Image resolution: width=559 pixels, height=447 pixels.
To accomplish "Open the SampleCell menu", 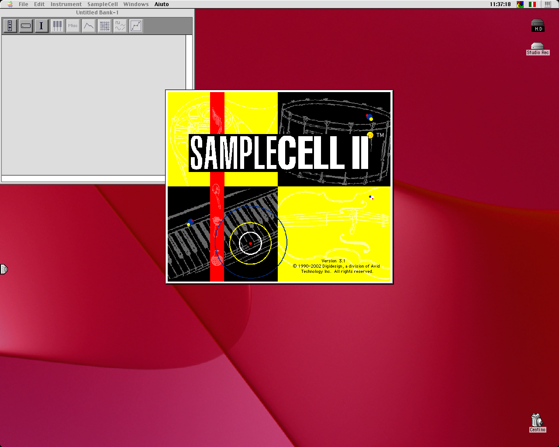I will [x=103, y=4].
